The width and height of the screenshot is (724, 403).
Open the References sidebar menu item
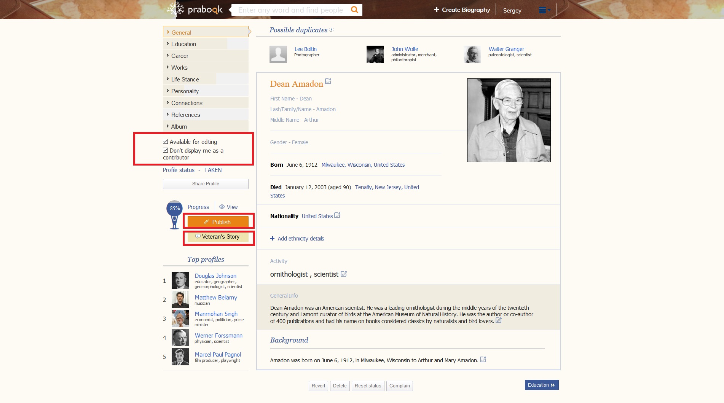click(x=206, y=115)
